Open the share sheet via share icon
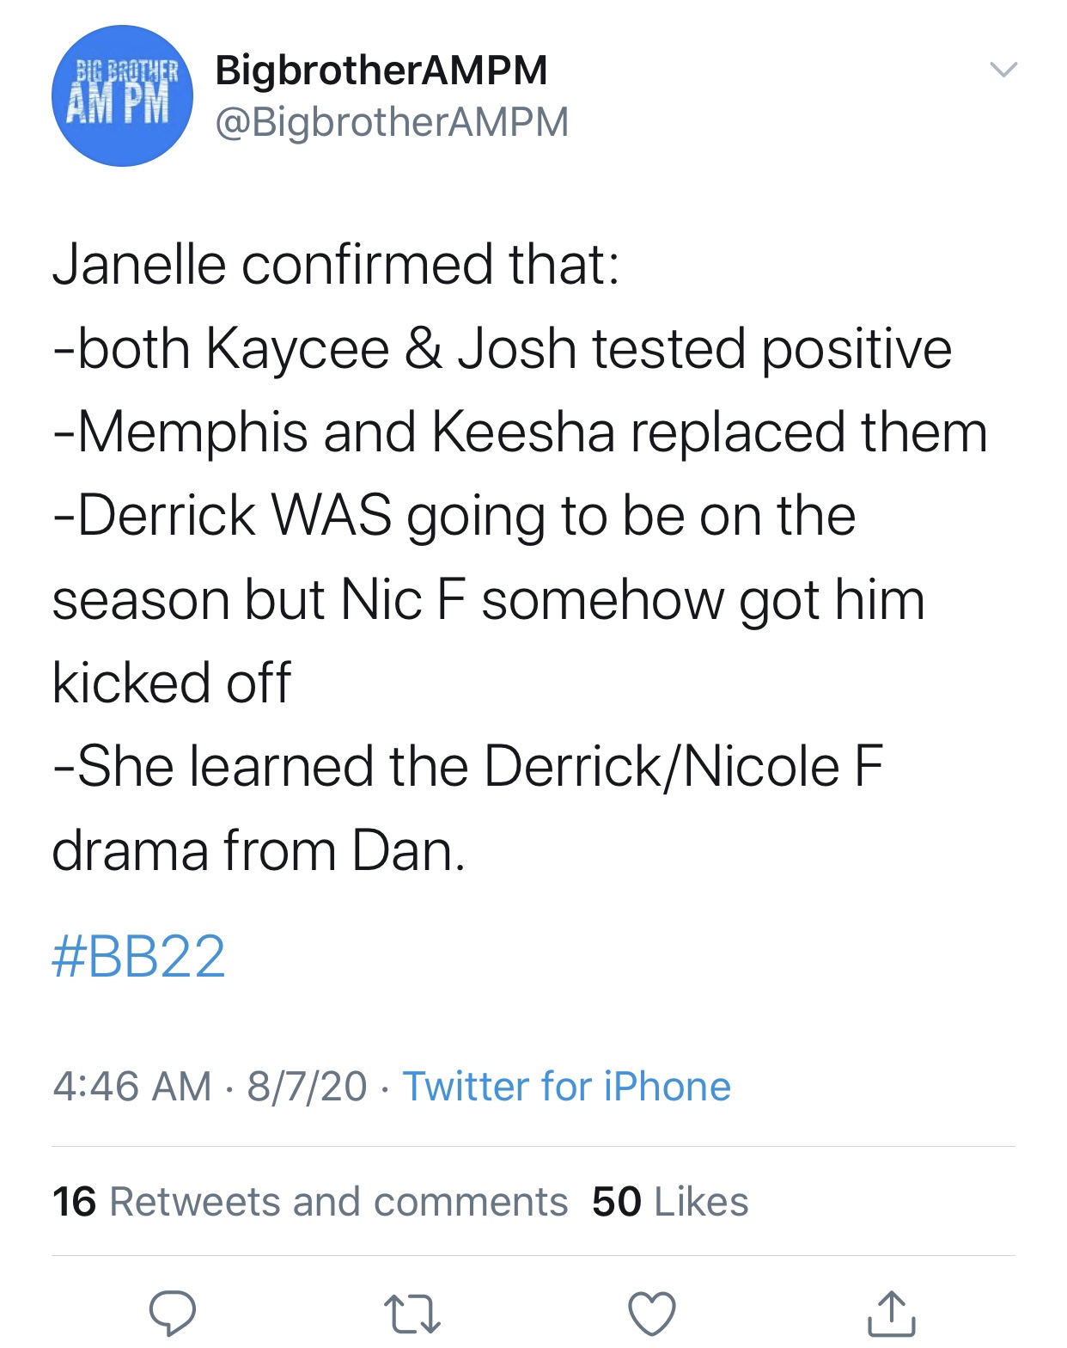Image resolution: width=1067 pixels, height=1348 pixels. click(892, 1313)
